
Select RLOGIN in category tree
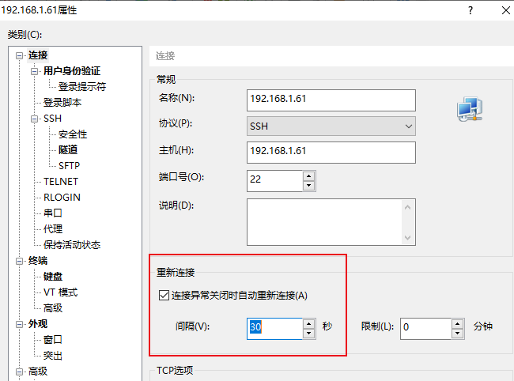tap(62, 197)
